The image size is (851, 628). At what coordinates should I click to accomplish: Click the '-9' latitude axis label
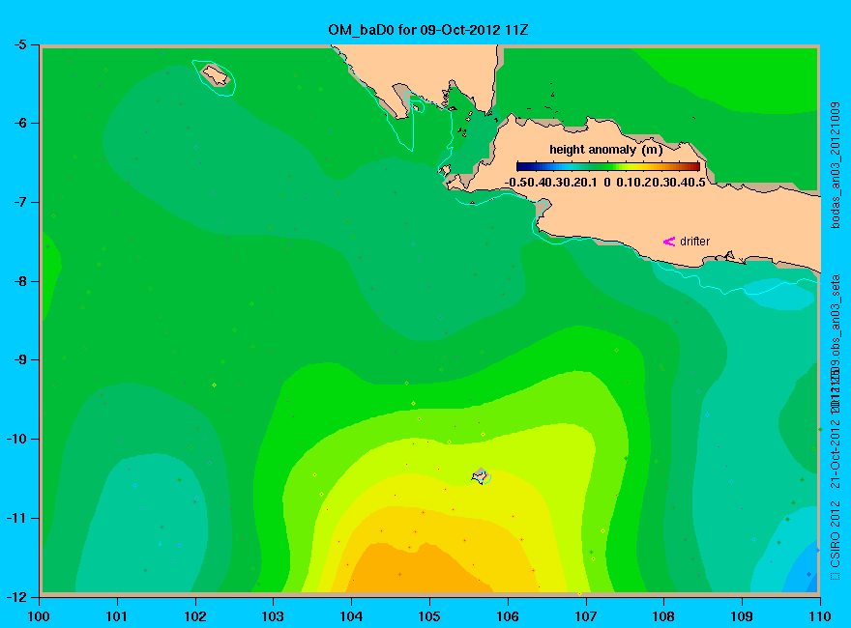pyautogui.click(x=19, y=360)
